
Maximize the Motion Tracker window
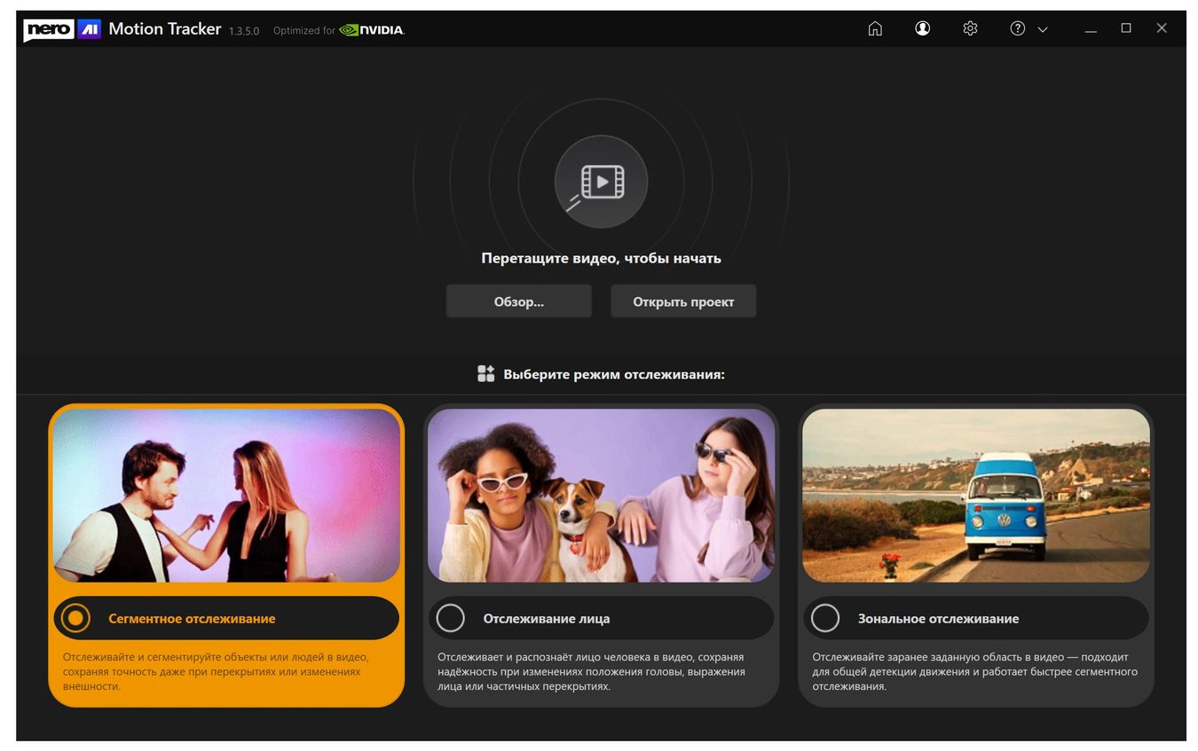[1126, 28]
